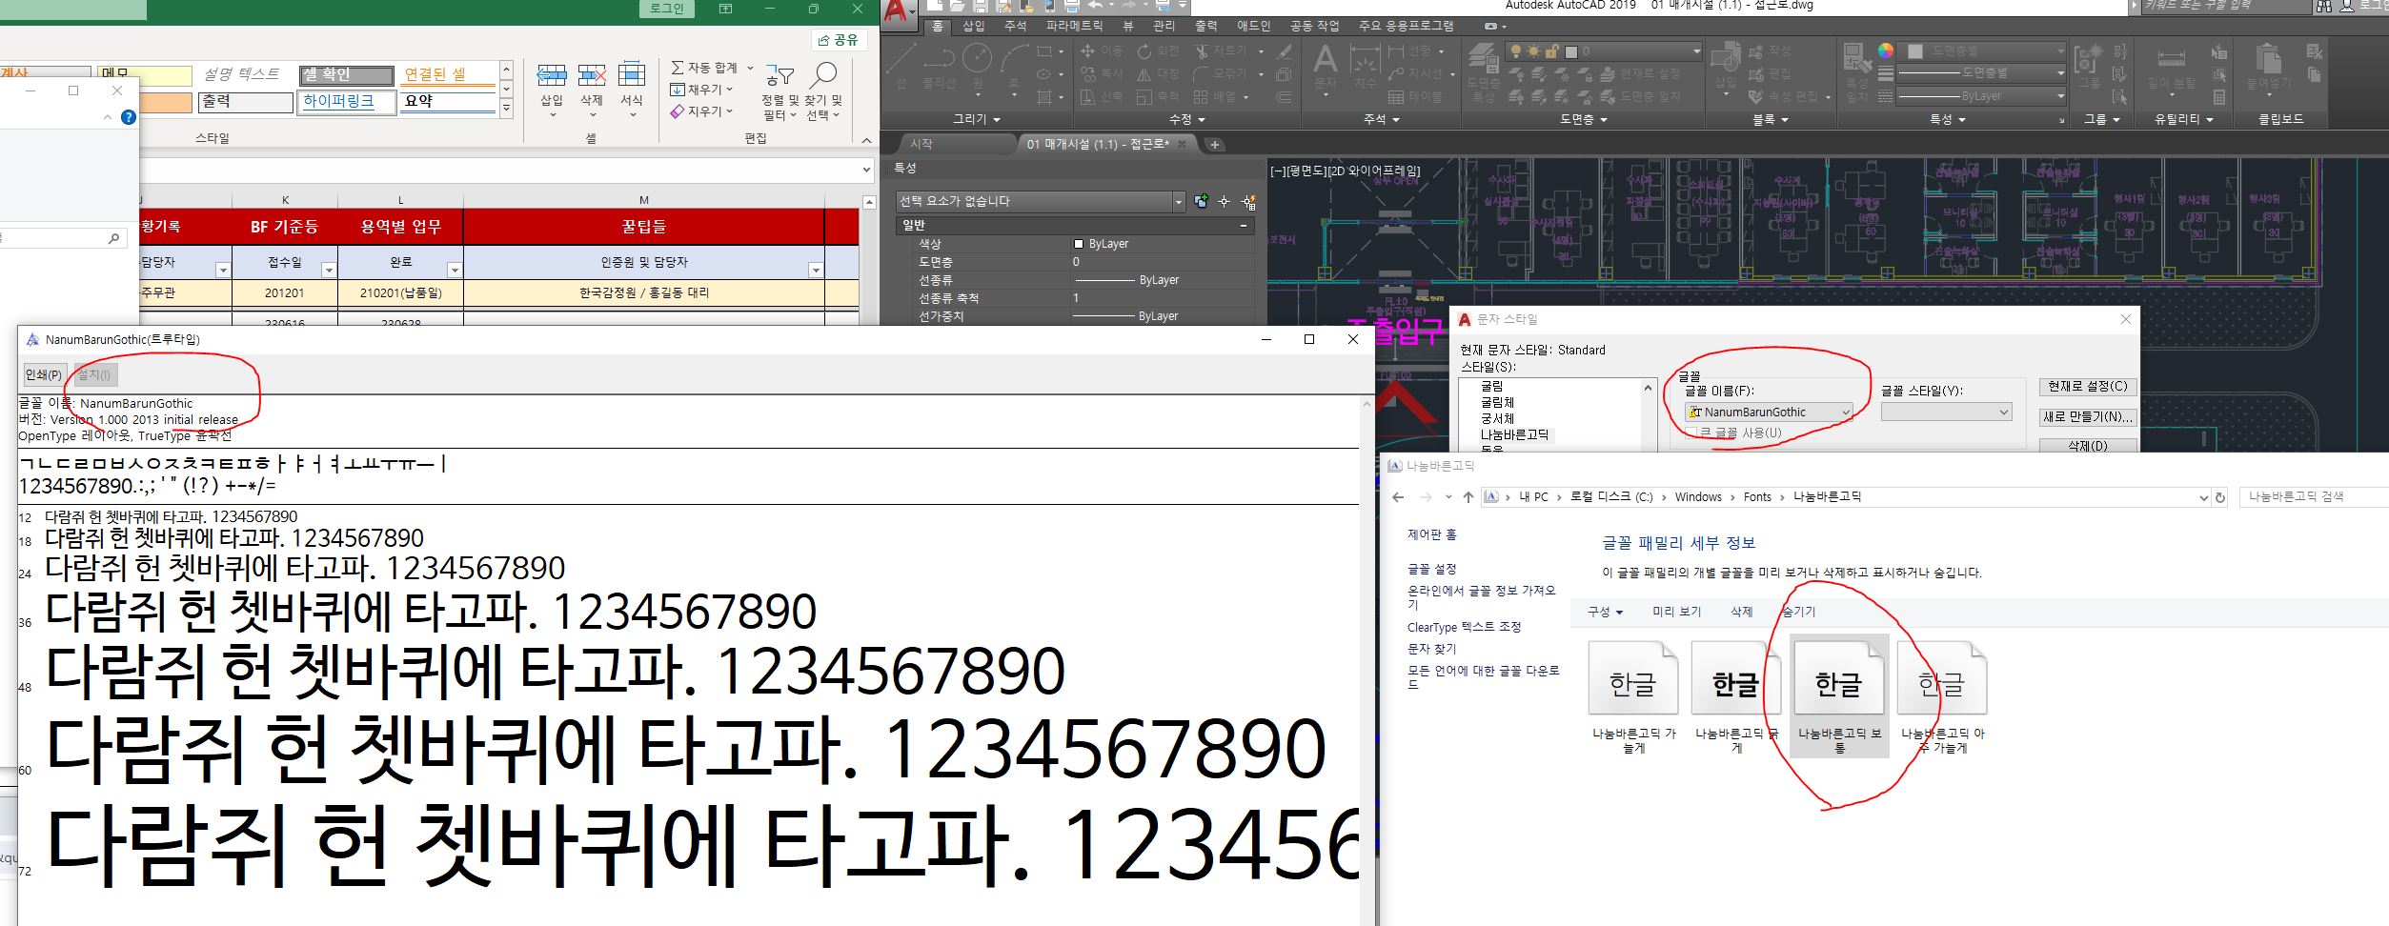Click Match Properties (특성 일치) in AutoCAD

1856,71
